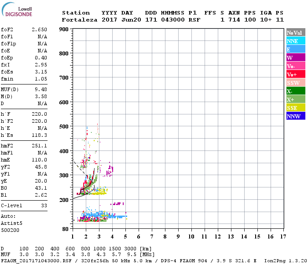The height and width of the screenshot is (264, 308).
Task: Click the Artist5 text
Action: (11, 224)
